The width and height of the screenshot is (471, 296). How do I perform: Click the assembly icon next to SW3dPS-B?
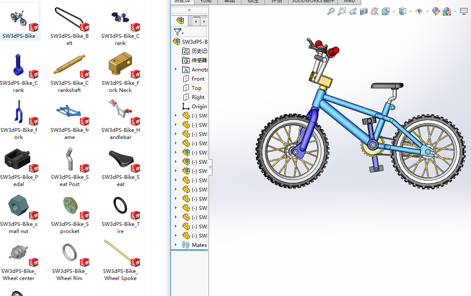tap(176, 42)
